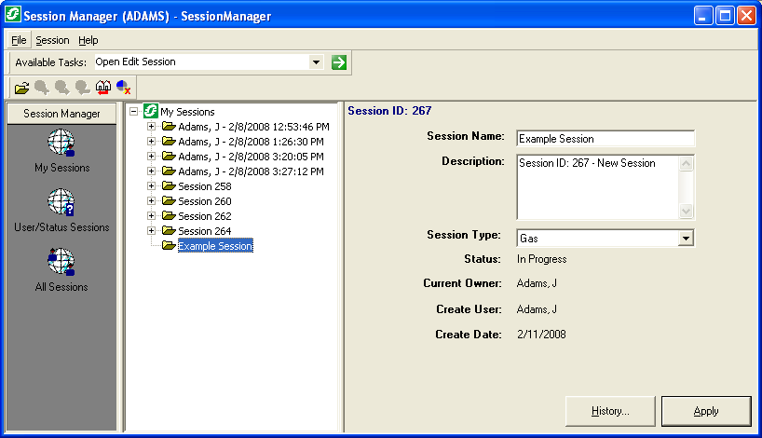This screenshot has width=762, height=438.
Task: Show All Sessions from the sidebar
Action: 61,269
